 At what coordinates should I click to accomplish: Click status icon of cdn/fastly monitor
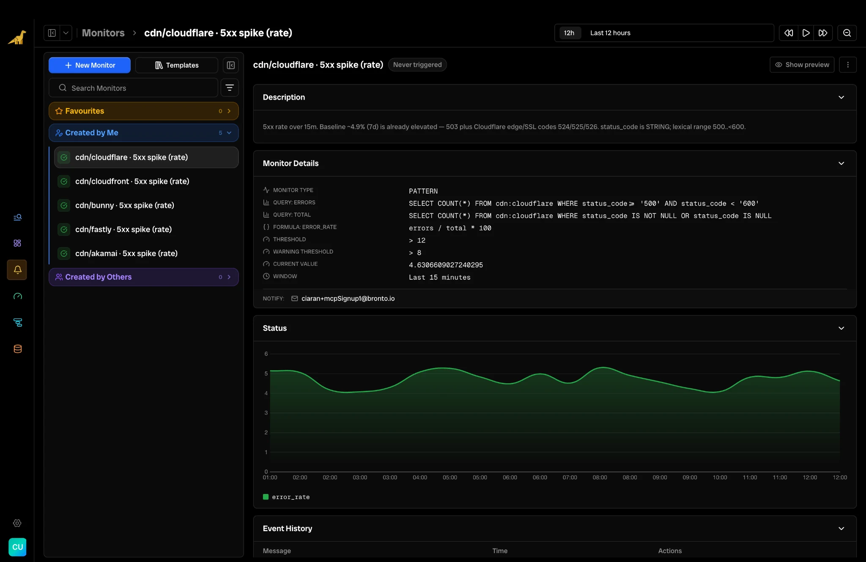[64, 229]
